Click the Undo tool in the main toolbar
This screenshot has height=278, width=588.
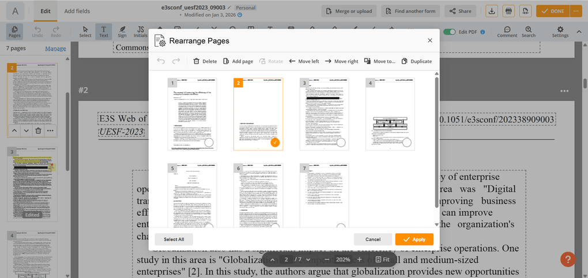click(x=37, y=32)
